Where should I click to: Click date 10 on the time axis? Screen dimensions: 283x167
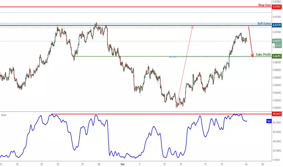point(164,164)
